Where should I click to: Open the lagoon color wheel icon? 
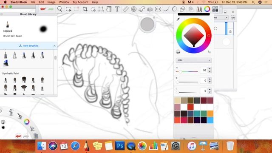26,122
